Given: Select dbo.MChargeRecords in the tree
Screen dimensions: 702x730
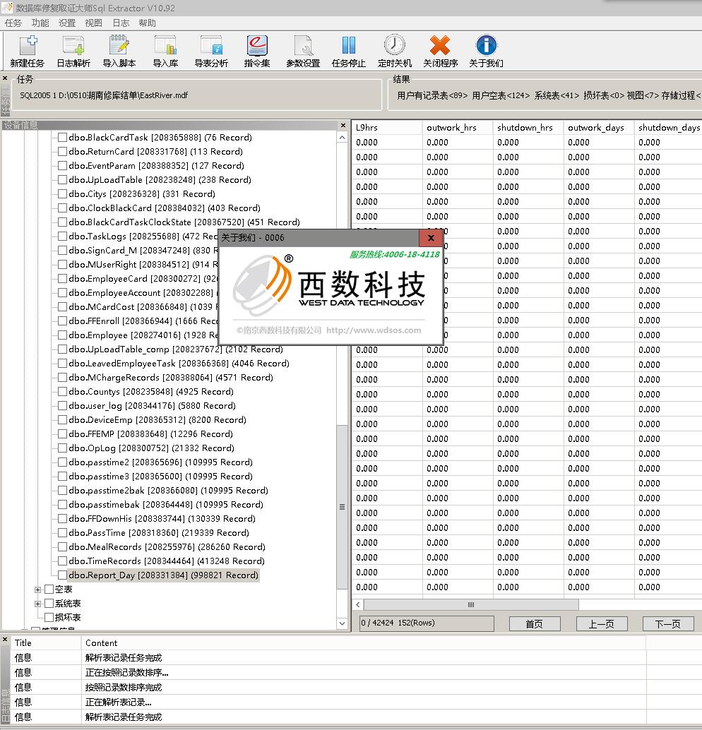Looking at the screenshot, I should point(171,378).
